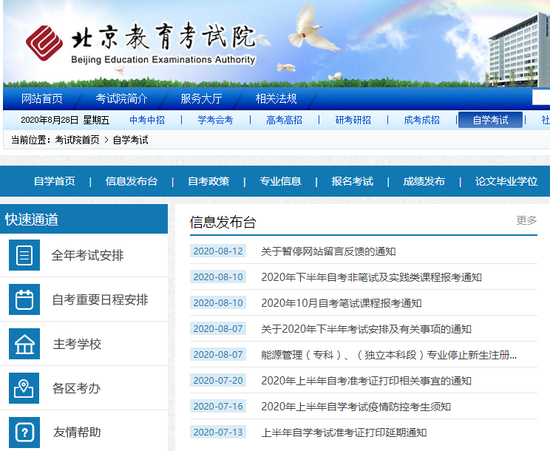Open notice 2020年上半年自学考试疫情防控考生须知

click(x=356, y=407)
